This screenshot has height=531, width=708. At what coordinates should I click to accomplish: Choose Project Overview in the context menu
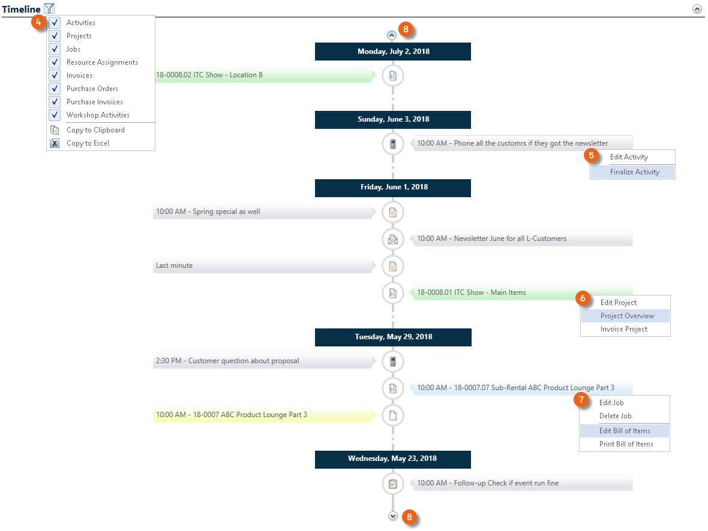click(627, 316)
